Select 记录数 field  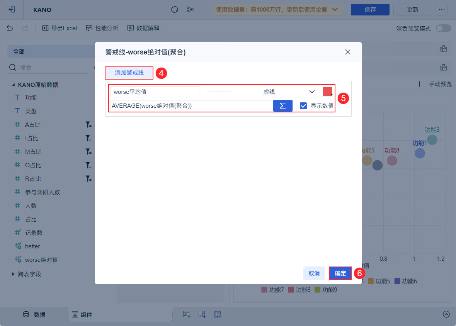click(34, 233)
